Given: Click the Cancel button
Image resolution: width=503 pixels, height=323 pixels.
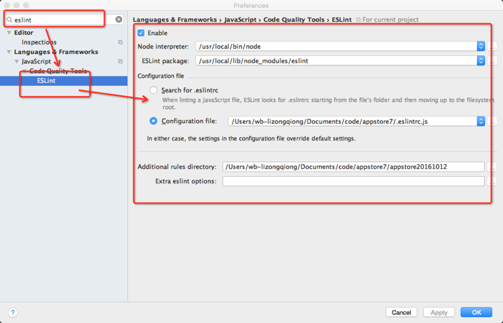Looking at the screenshot, I should tap(401, 312).
